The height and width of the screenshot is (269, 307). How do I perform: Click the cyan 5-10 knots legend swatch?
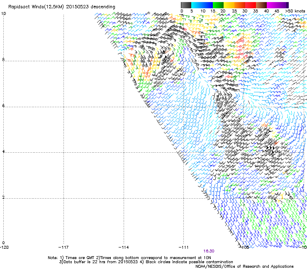[x=197, y=5]
